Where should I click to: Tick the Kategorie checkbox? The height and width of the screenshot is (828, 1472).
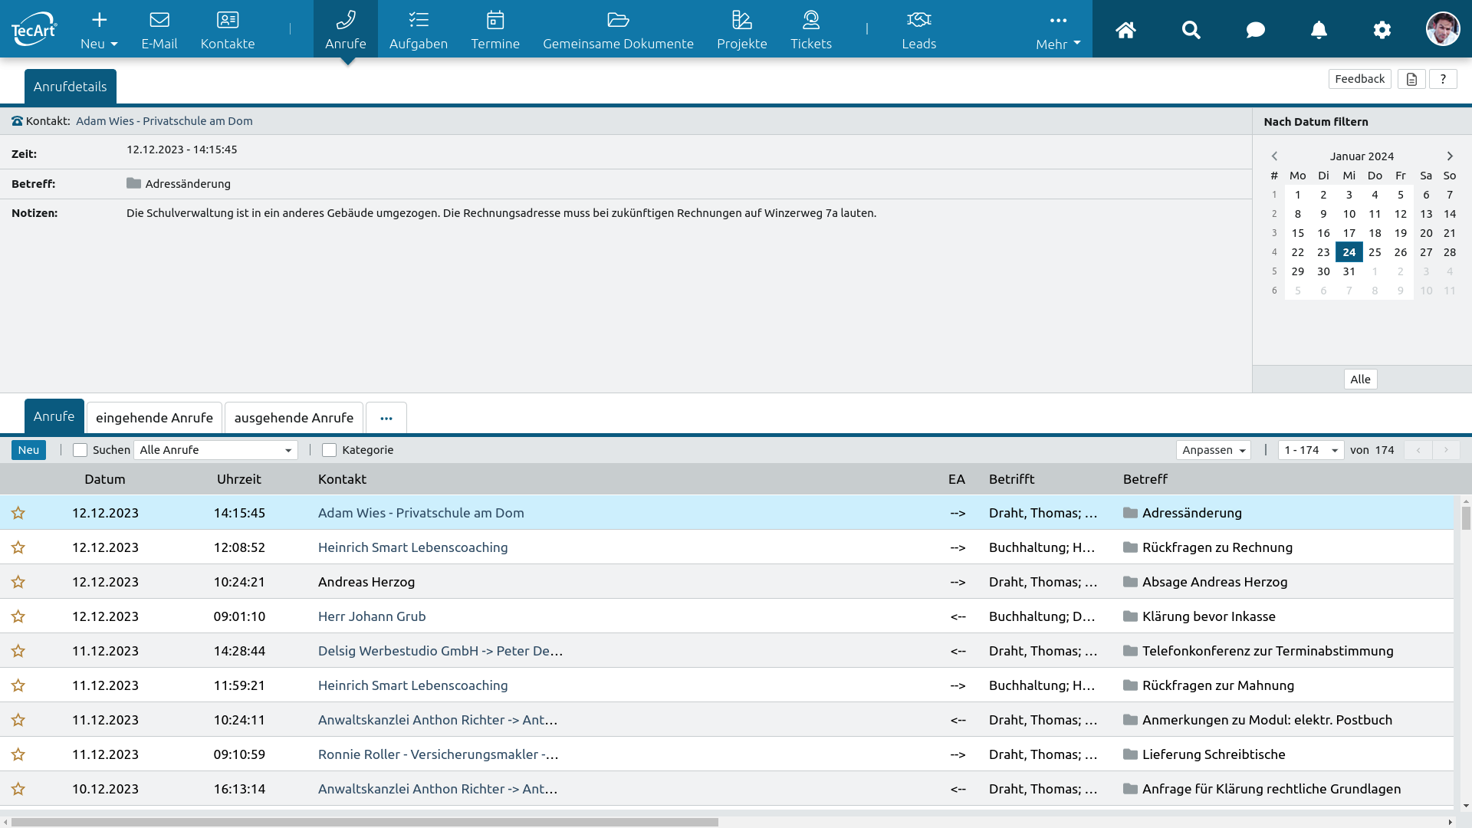tap(330, 450)
